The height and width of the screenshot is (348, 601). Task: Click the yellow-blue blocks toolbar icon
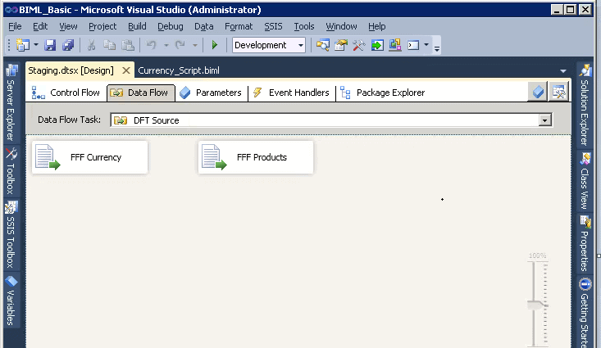click(395, 45)
